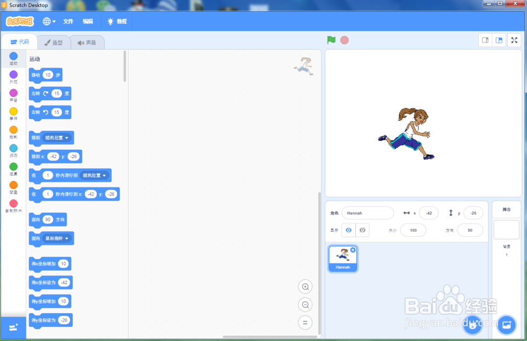This screenshot has height=341, width=527.
Task: Open the 编辑 menu
Action: point(87,22)
